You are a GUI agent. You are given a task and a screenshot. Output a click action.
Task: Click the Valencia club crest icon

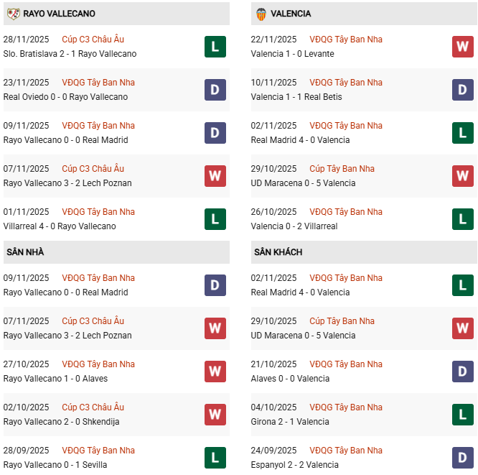(x=261, y=14)
